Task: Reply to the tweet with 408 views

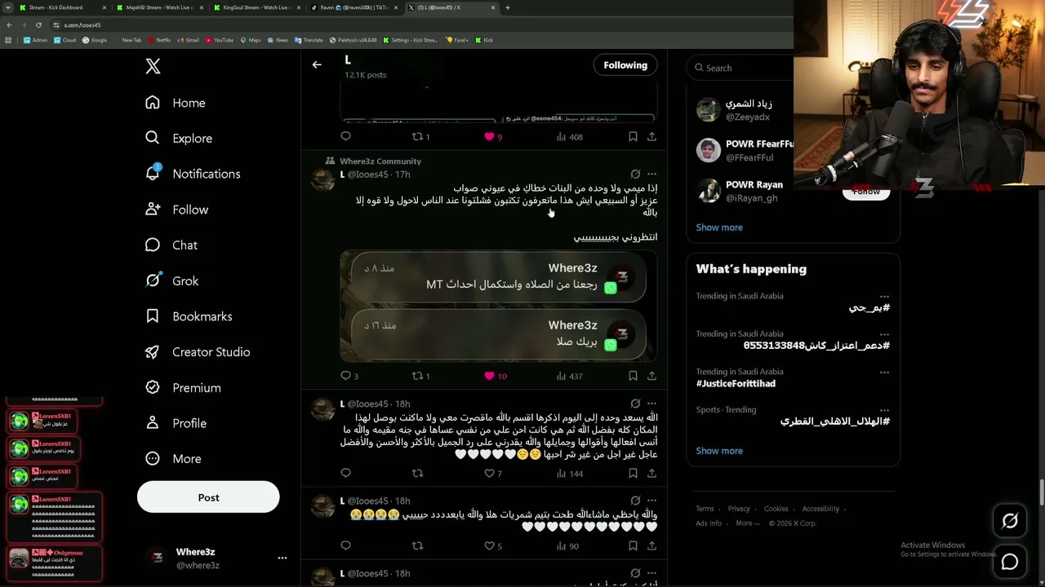Action: (x=345, y=137)
